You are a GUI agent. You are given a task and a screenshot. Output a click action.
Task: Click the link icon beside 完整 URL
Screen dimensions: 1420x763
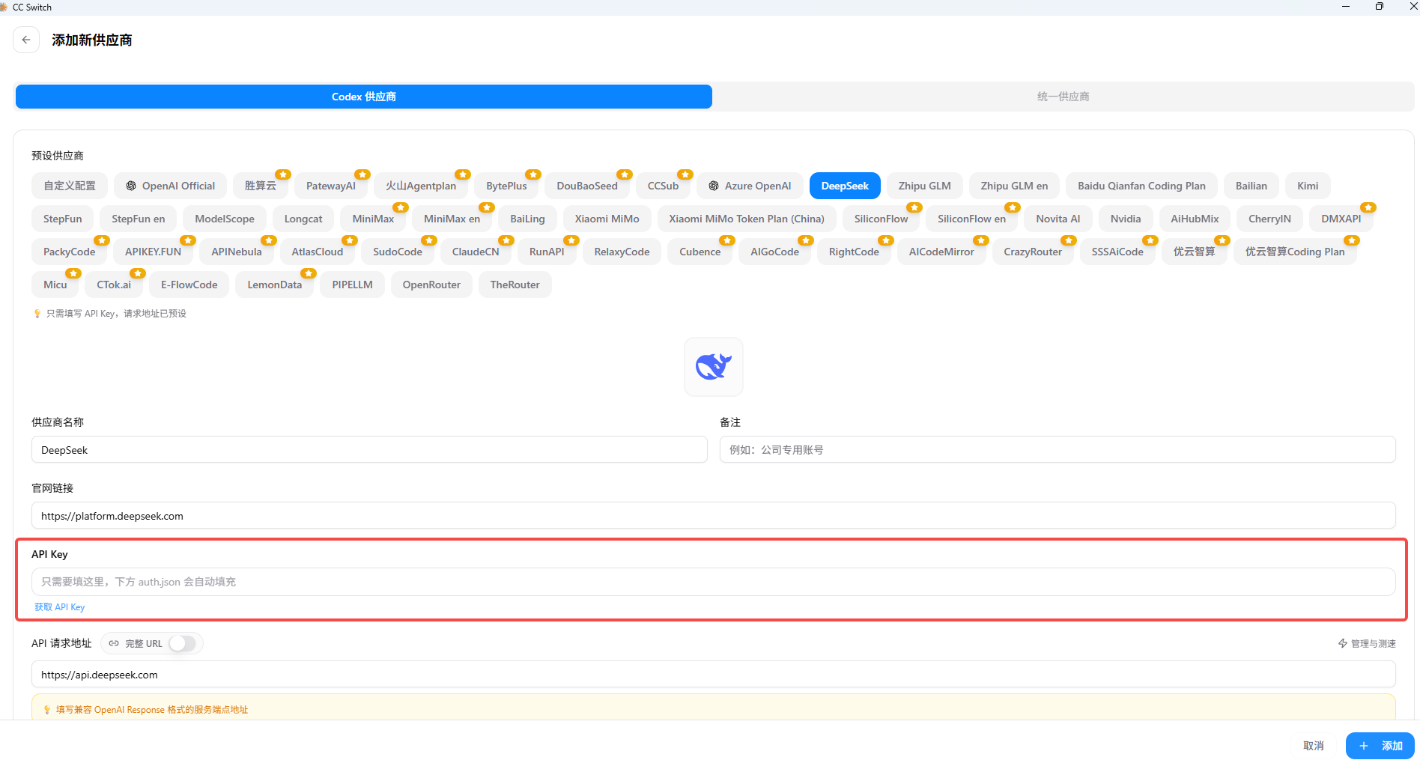[x=114, y=643]
